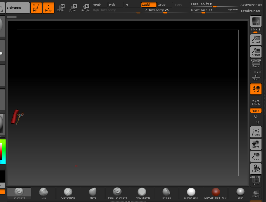Select the Move brush in bottom shelf
Image resolution: width=266 pixels, height=202 pixels.
93,193
